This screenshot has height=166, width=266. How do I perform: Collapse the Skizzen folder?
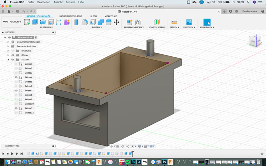8,59
